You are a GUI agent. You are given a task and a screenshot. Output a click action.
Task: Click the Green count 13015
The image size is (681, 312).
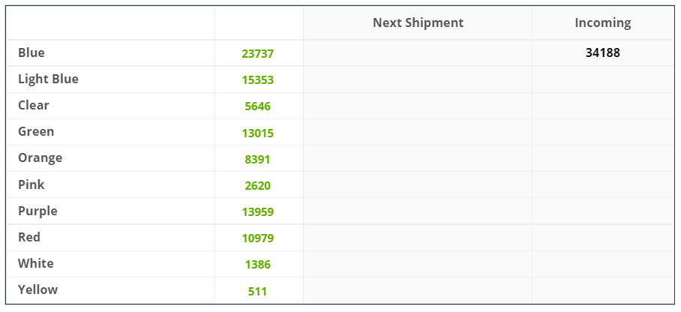(257, 133)
